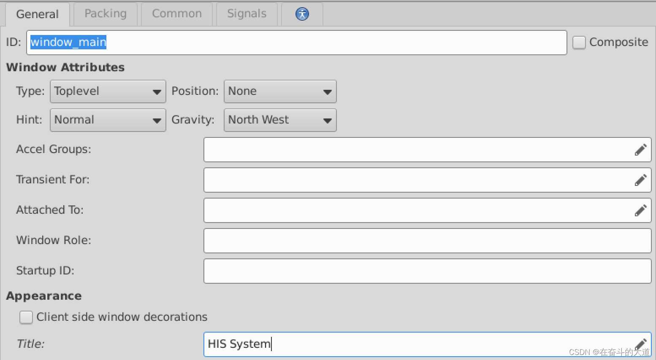Click the Transient For edit pencil icon
This screenshot has width=656, height=360.
coord(640,180)
